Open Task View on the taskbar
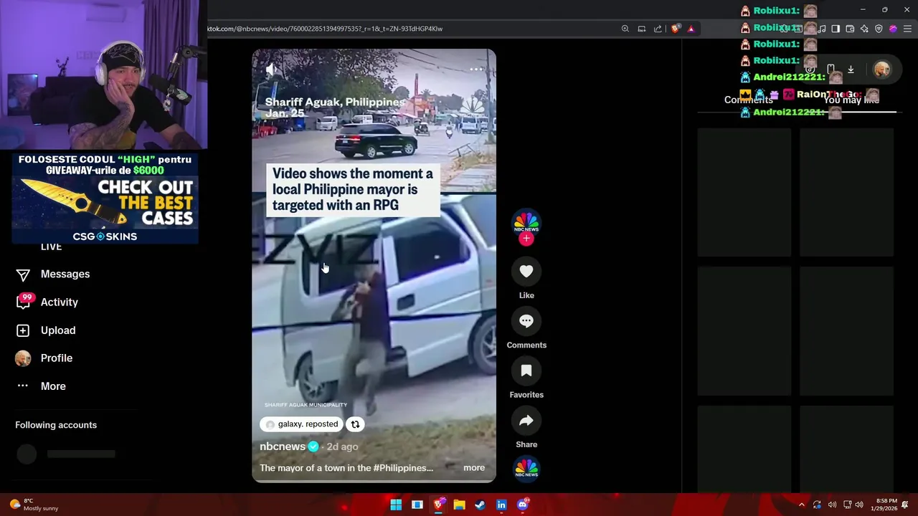918x516 pixels. tap(417, 505)
